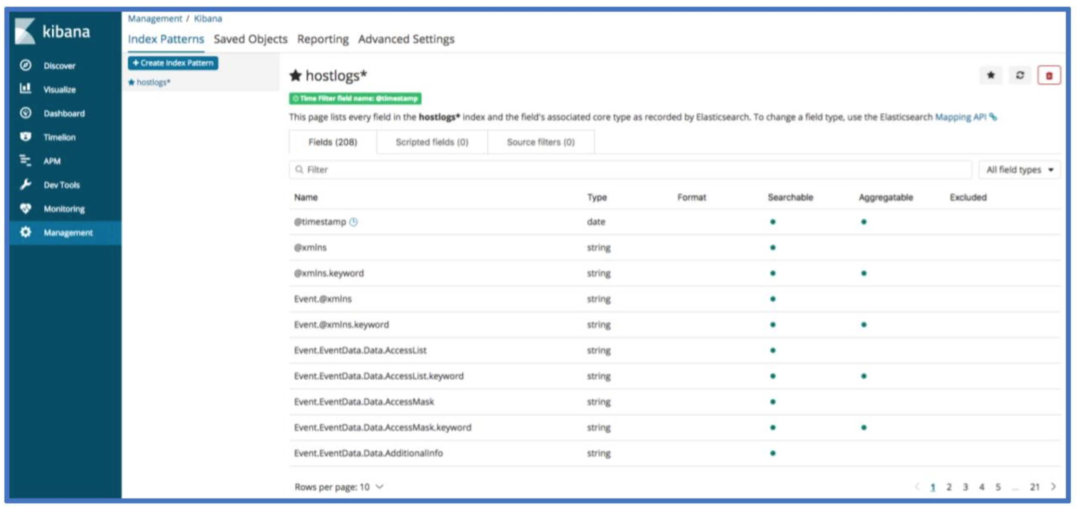Jump to page 21 of fields
The width and height of the screenshot is (1077, 508).
1034,487
